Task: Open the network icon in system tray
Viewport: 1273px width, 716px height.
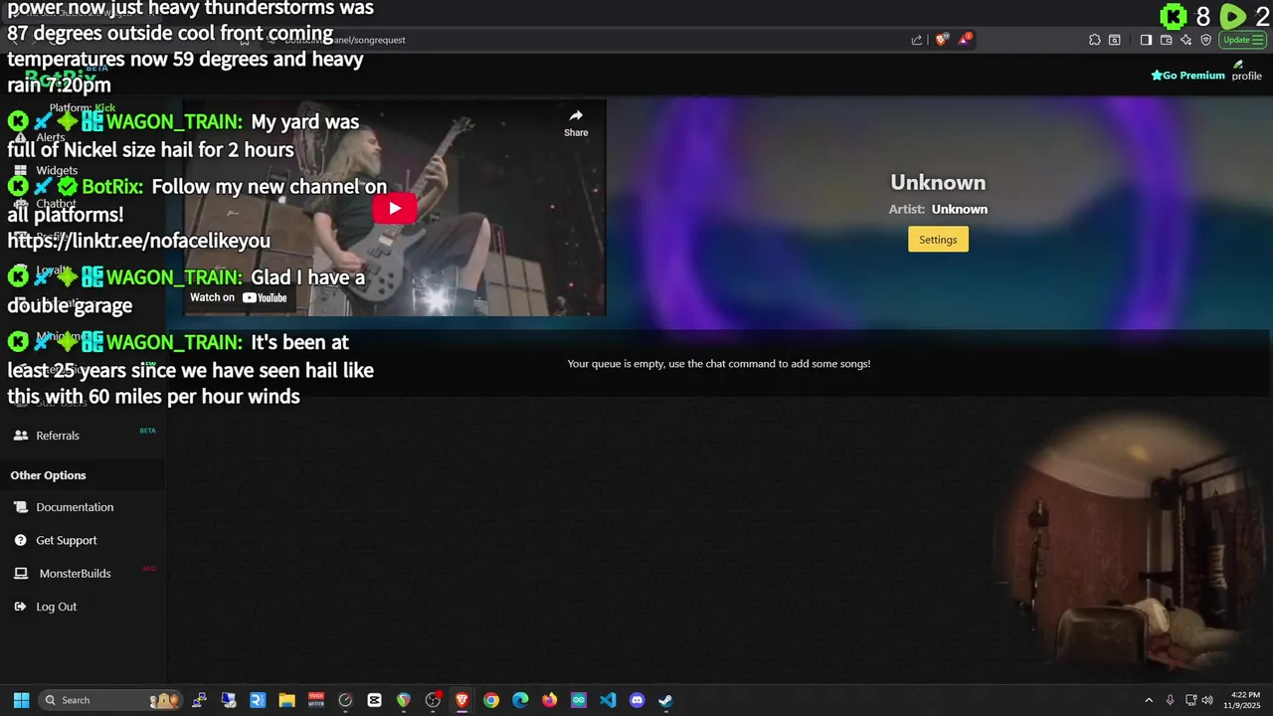Action: click(x=1190, y=700)
